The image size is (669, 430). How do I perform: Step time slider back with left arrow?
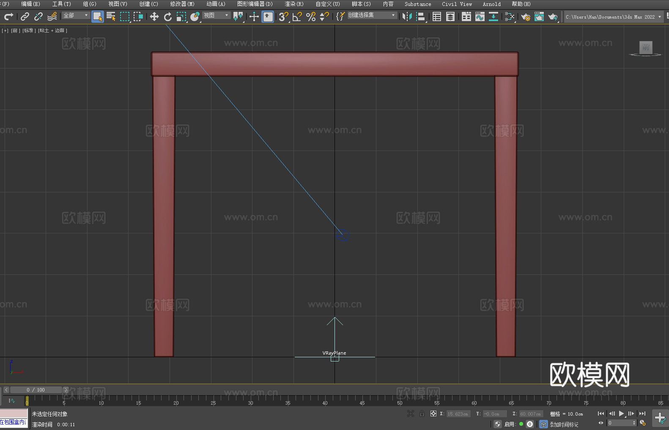pos(6,390)
